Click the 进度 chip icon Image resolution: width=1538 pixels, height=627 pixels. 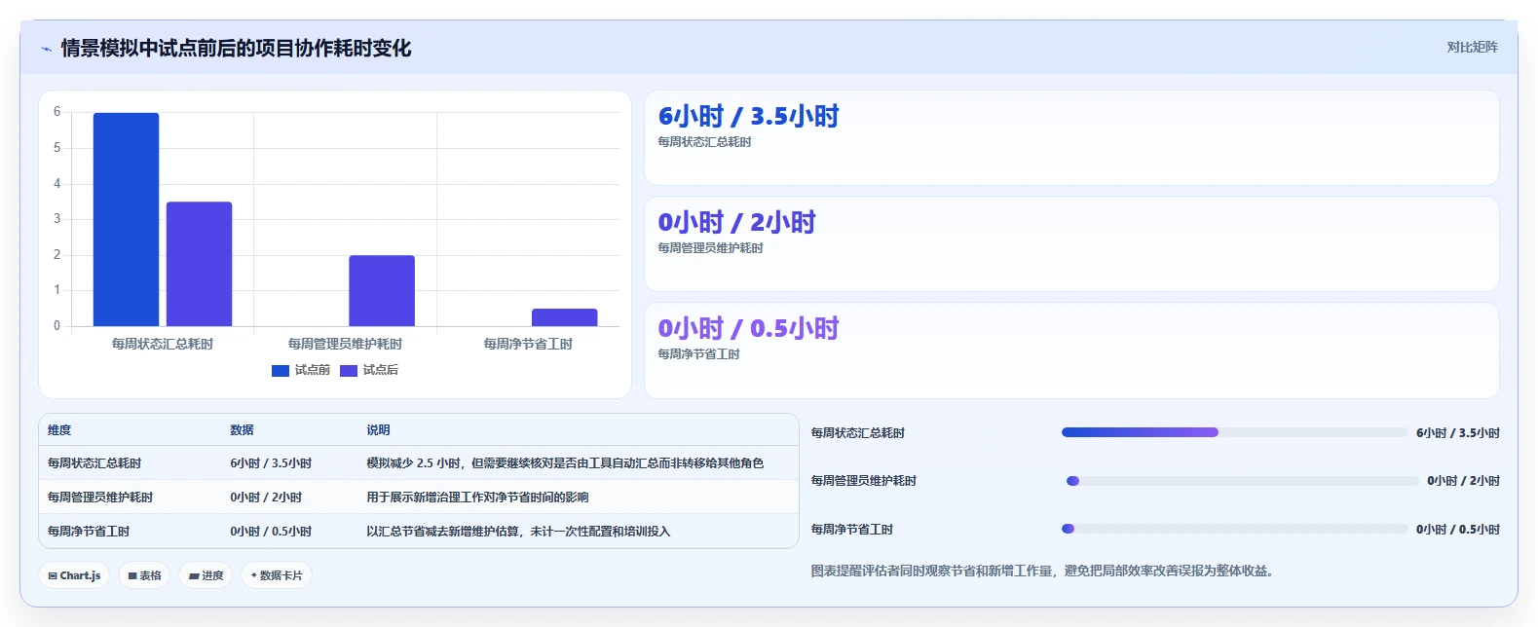pyautogui.click(x=194, y=575)
